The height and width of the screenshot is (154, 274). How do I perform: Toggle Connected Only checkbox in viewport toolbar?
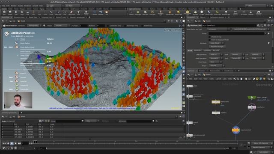[x=107, y=26]
